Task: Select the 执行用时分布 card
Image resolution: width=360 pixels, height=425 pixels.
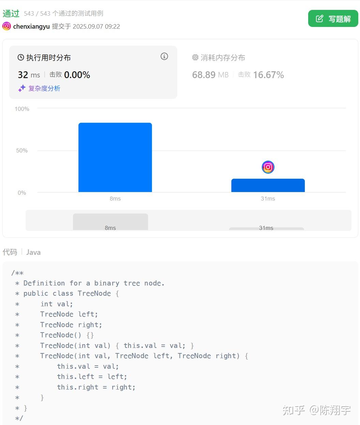Action: click(x=93, y=72)
